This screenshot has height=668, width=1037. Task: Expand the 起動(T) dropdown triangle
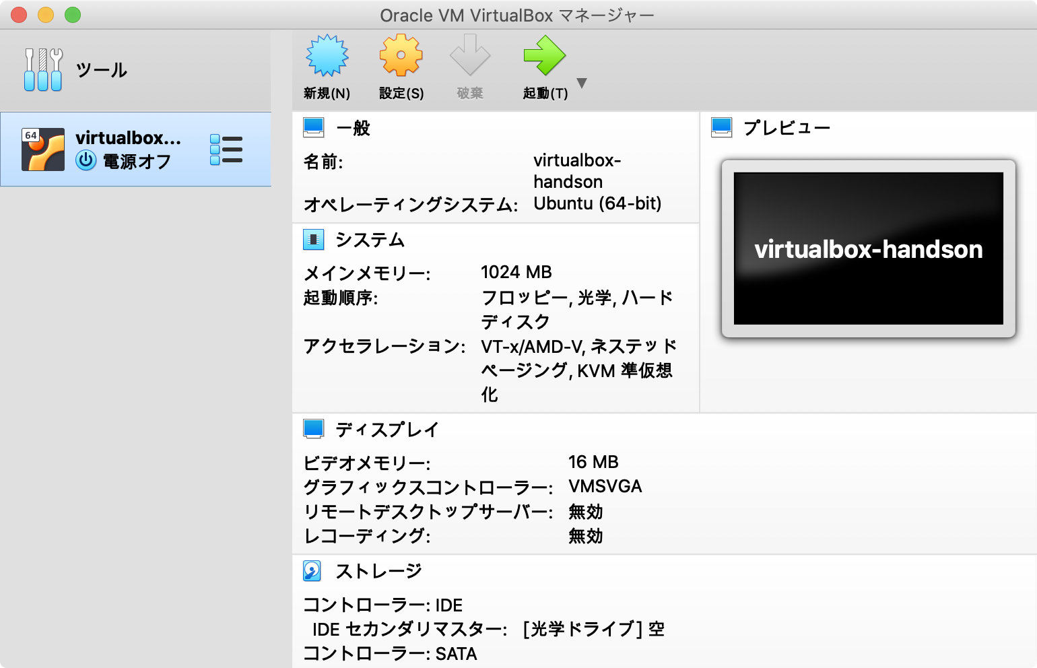click(582, 83)
